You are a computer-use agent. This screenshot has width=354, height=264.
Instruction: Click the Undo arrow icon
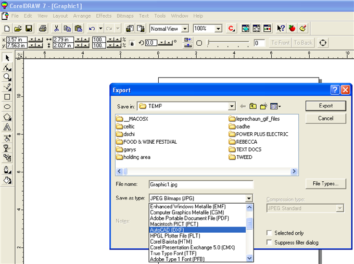pos(92,29)
